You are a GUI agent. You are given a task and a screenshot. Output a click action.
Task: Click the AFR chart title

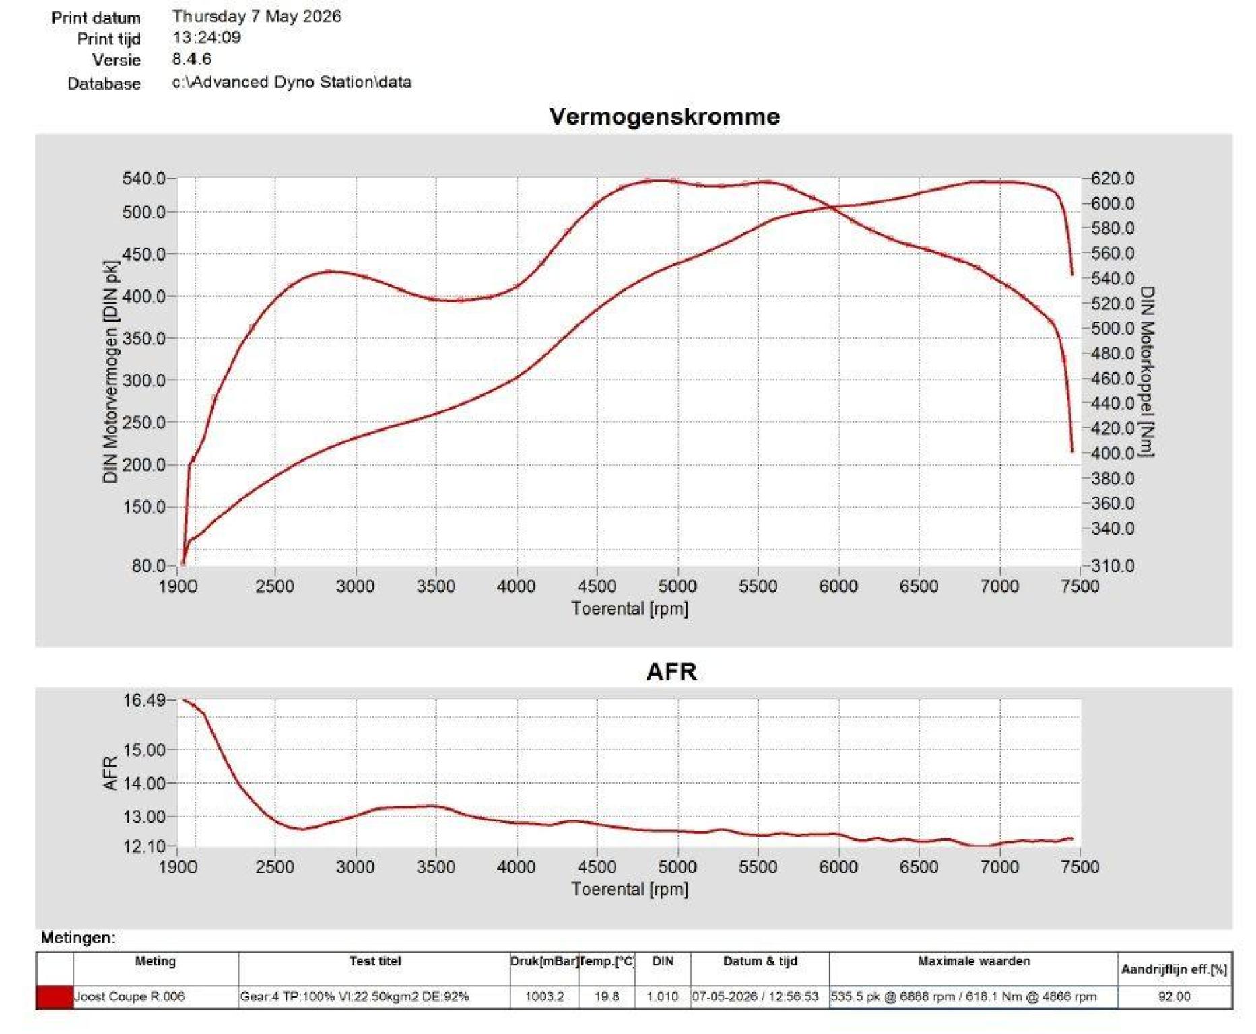point(671,672)
